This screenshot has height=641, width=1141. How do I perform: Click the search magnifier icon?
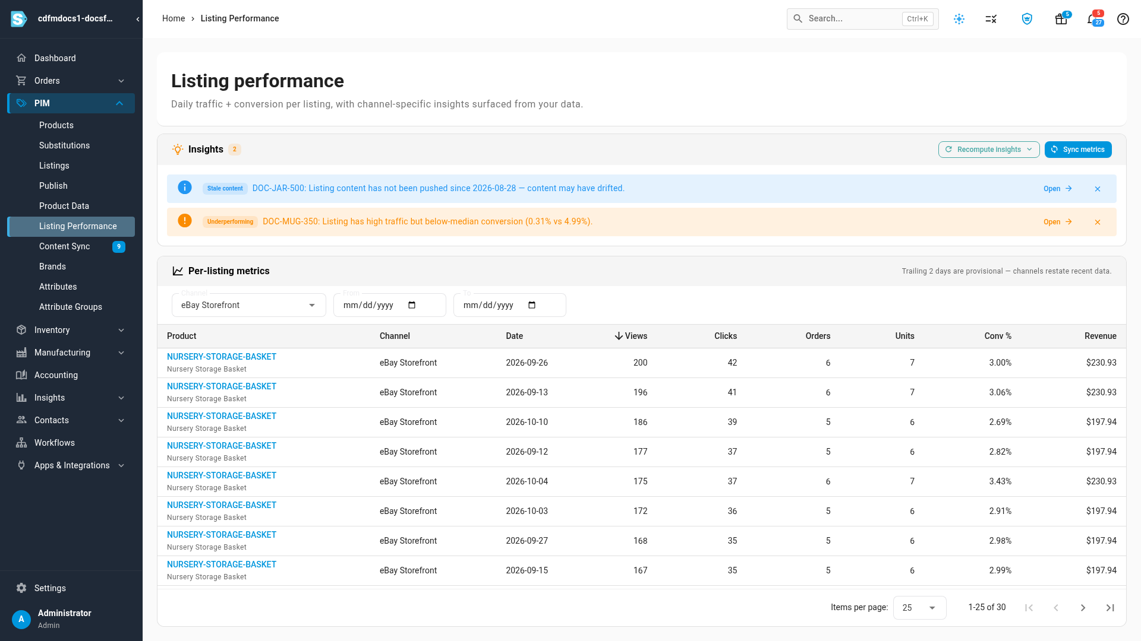click(x=798, y=18)
